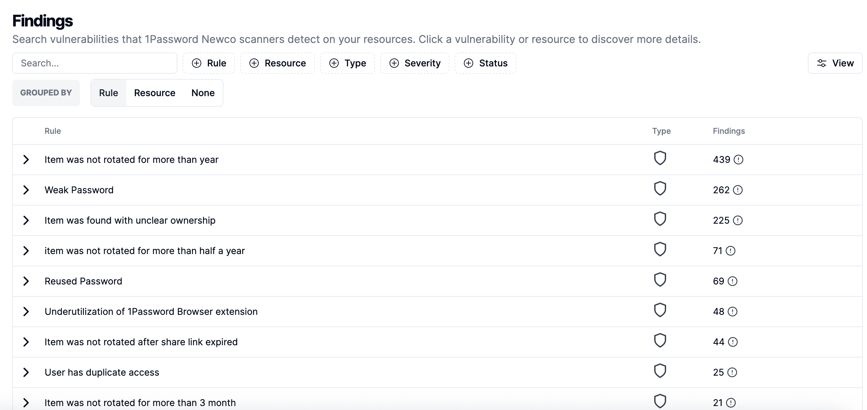Open the View options button
This screenshot has width=867, height=410.
[x=835, y=63]
